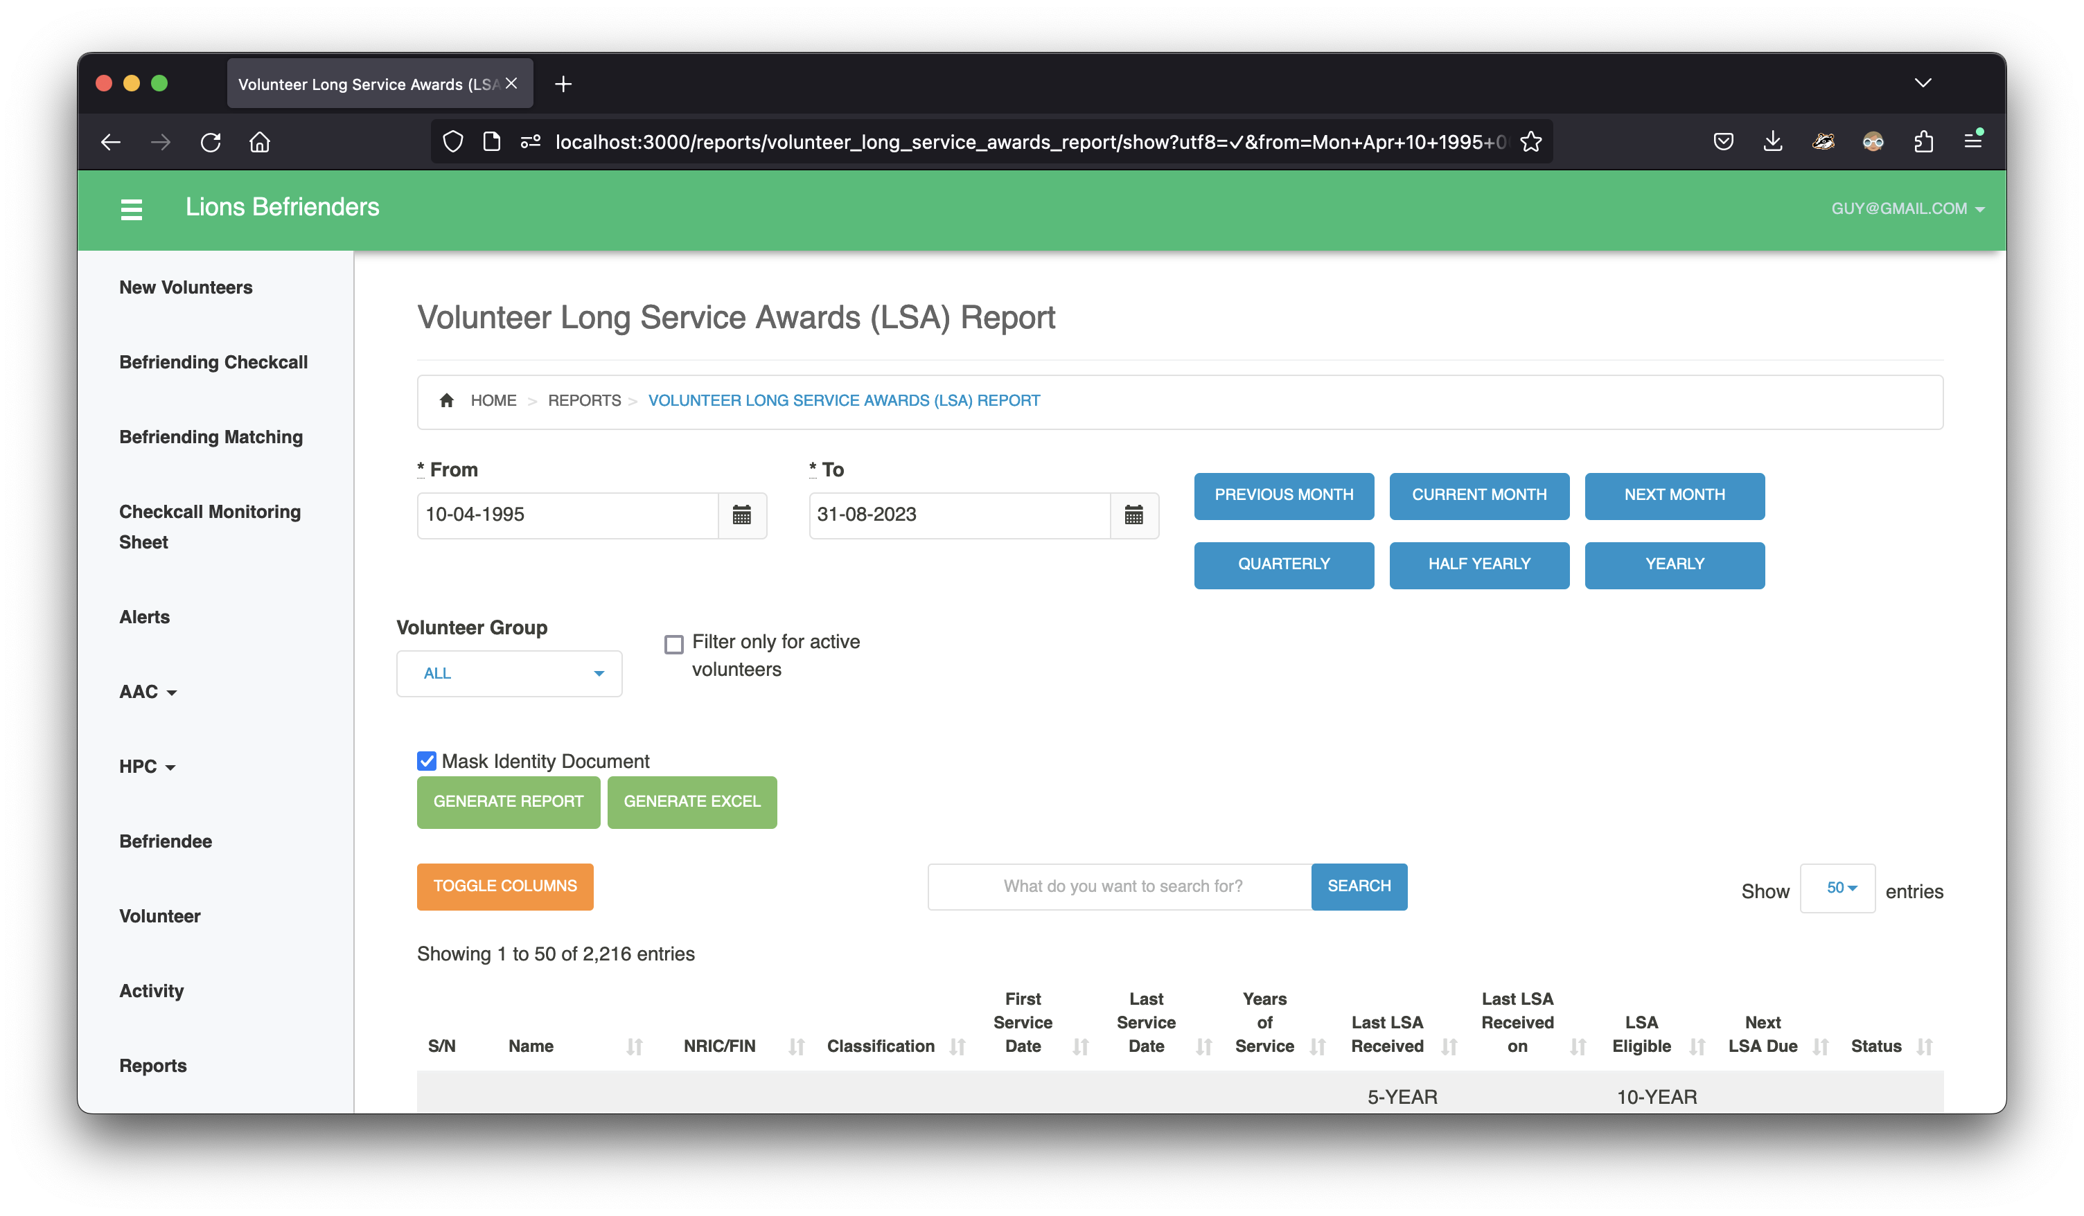Sort by Status column
Viewport: 2084px width, 1216px height.
1925,1046
